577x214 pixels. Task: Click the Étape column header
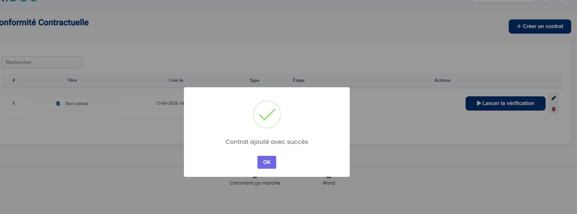point(299,80)
